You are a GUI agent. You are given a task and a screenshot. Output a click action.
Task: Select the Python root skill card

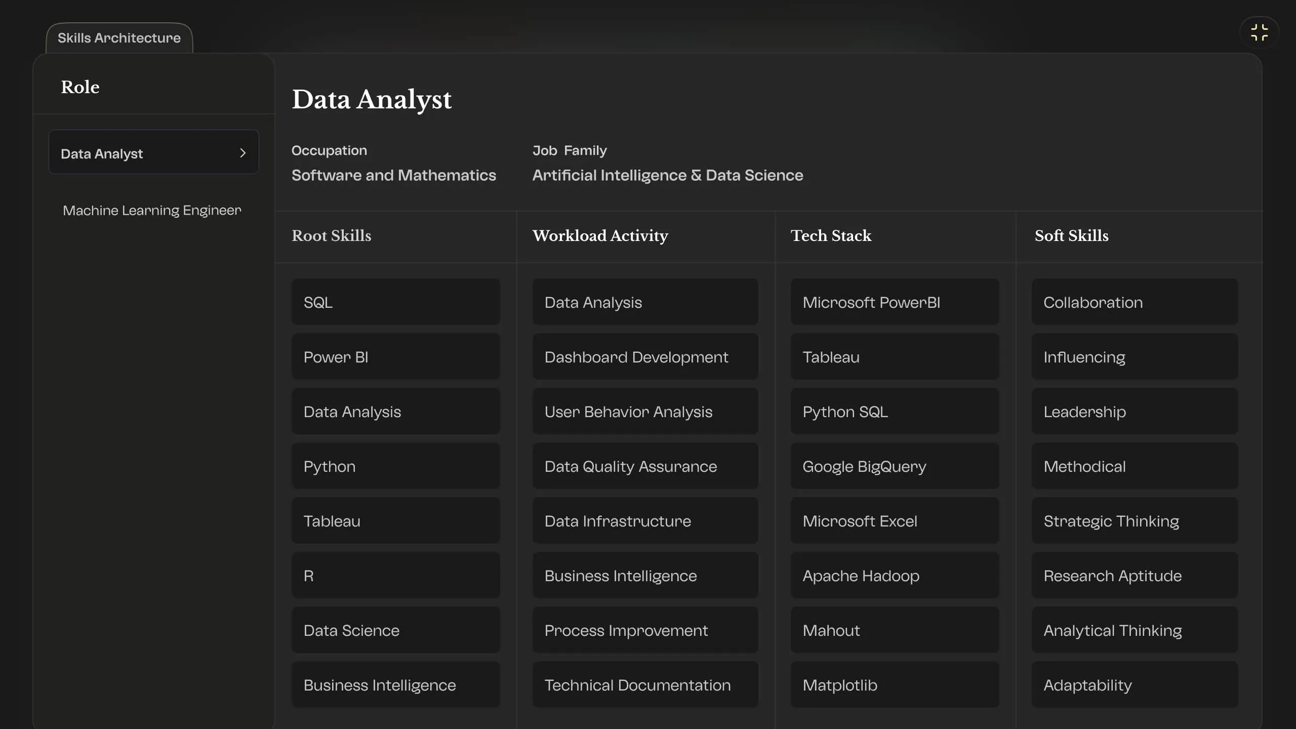[395, 466]
